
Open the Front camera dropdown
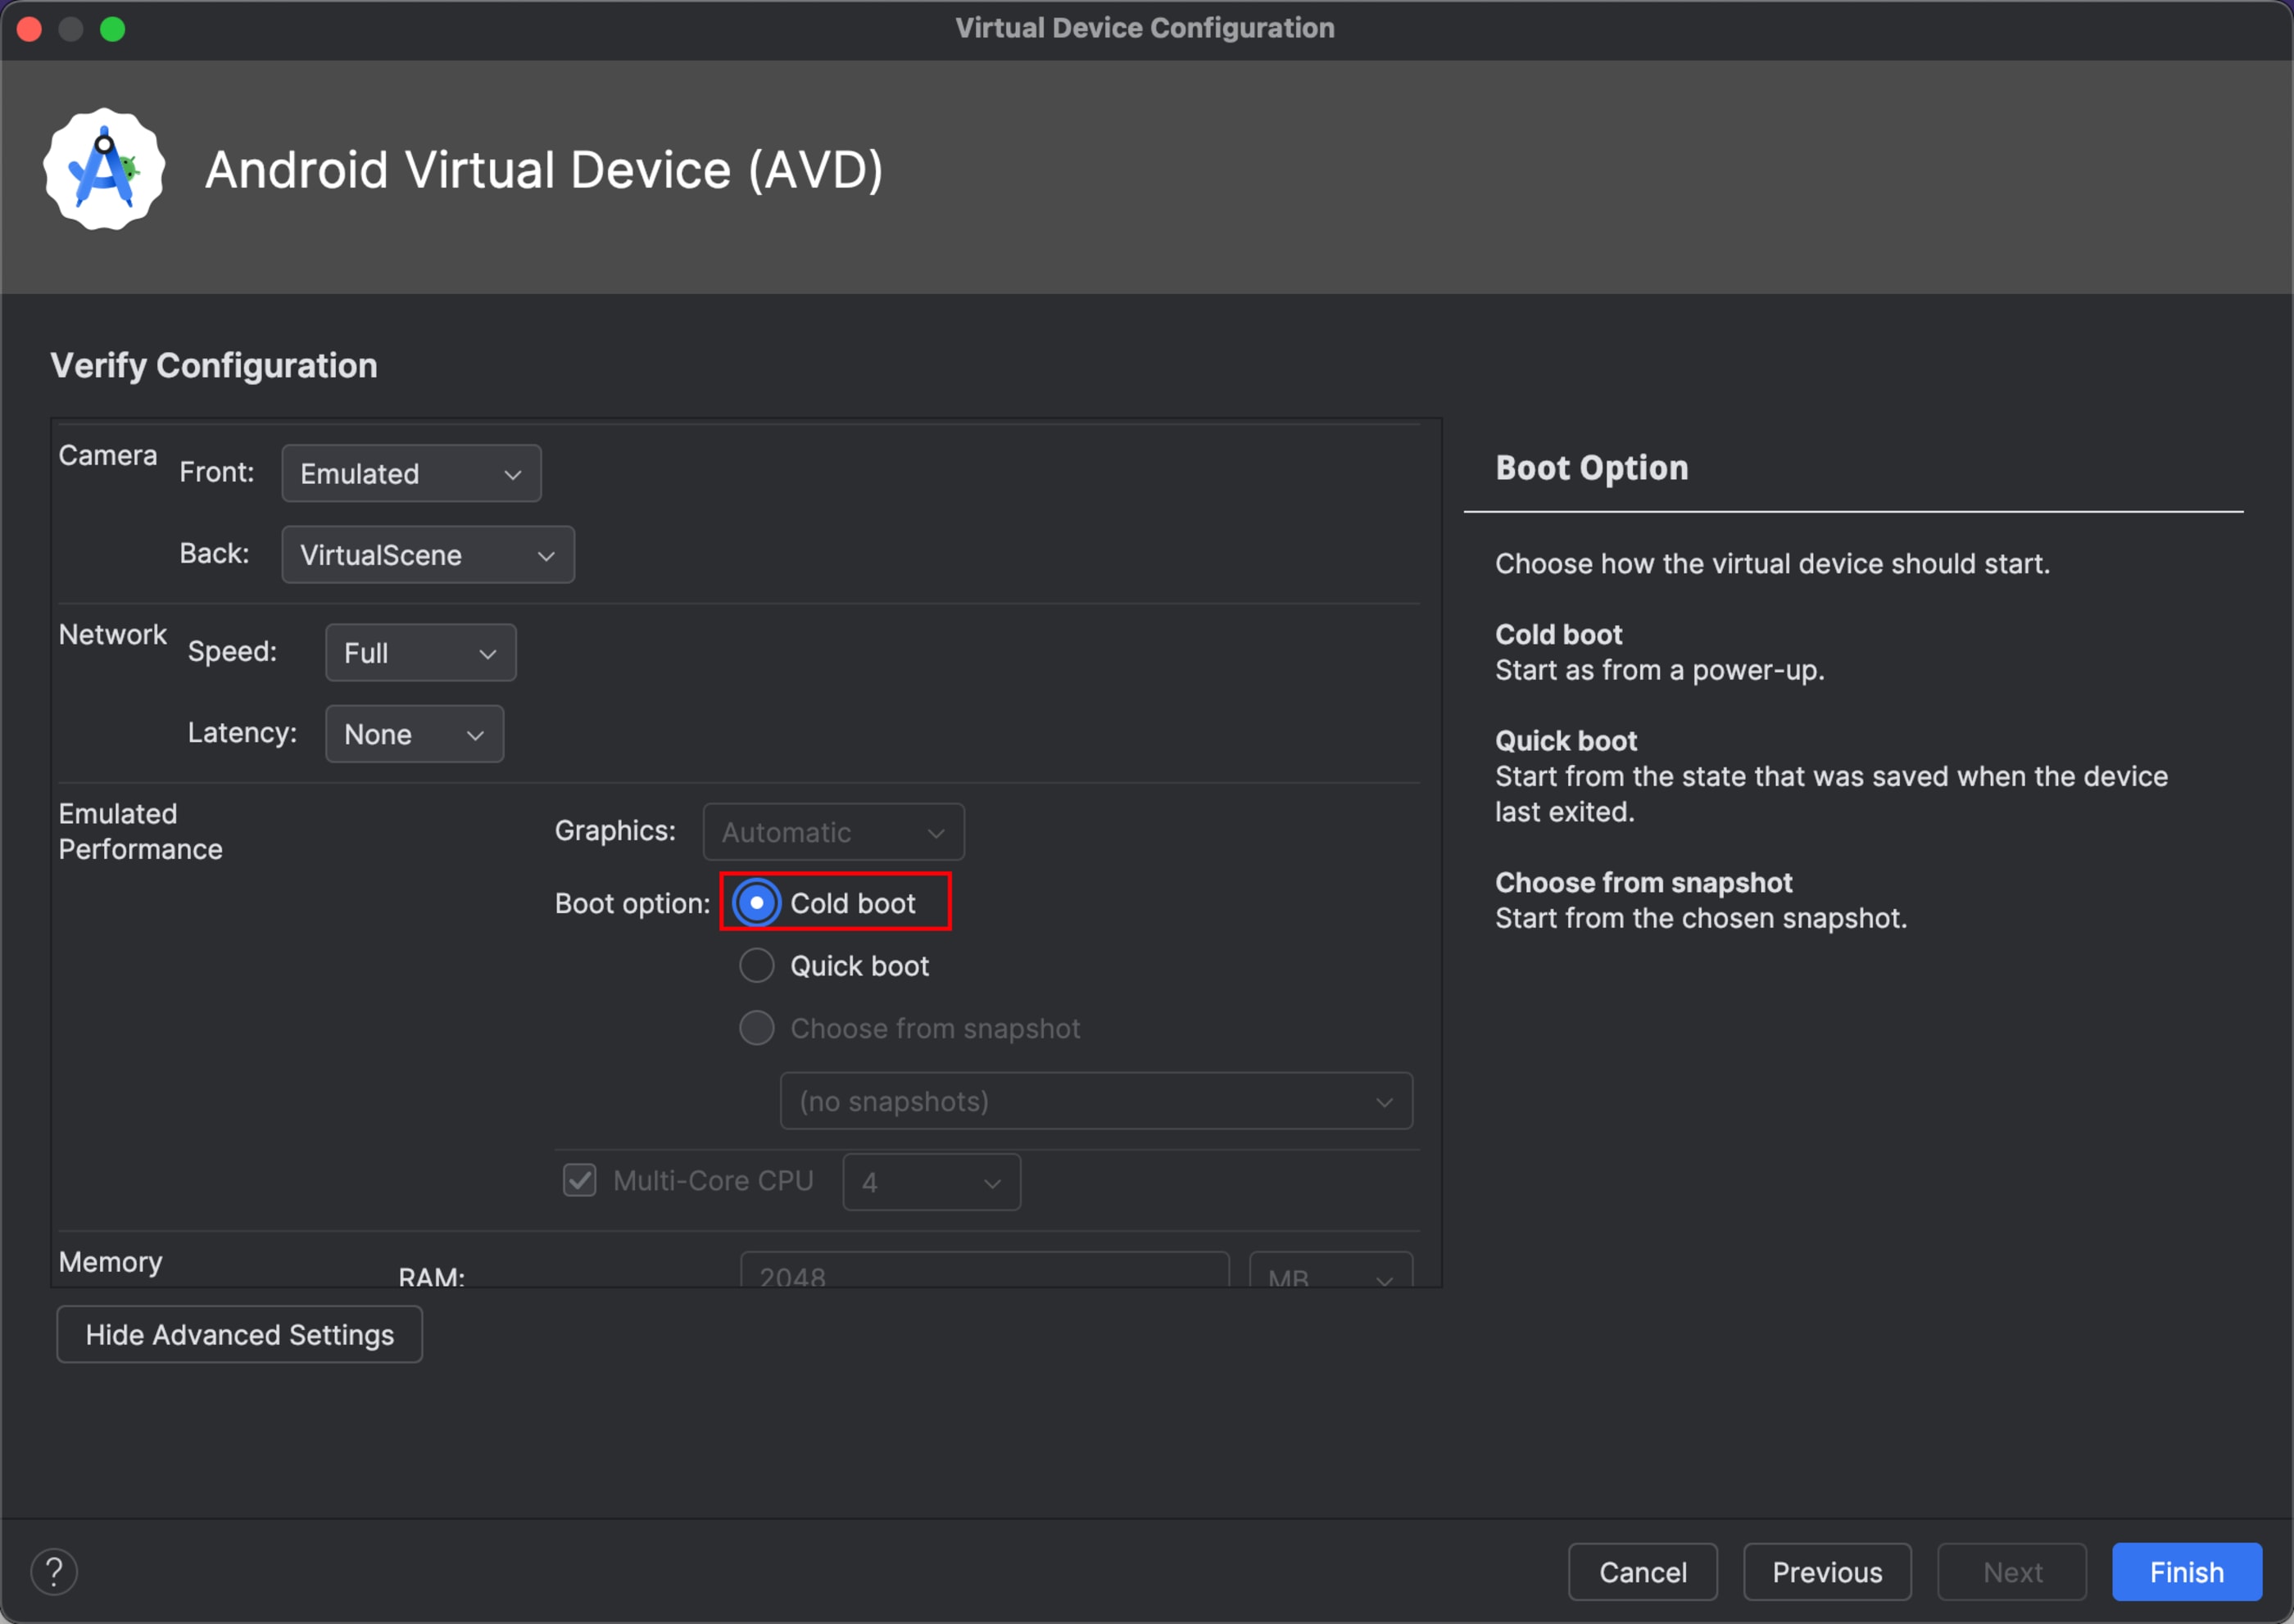[411, 474]
